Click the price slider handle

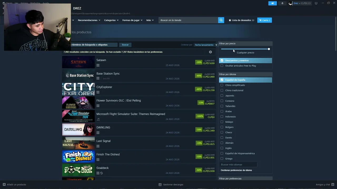pos(269,49)
